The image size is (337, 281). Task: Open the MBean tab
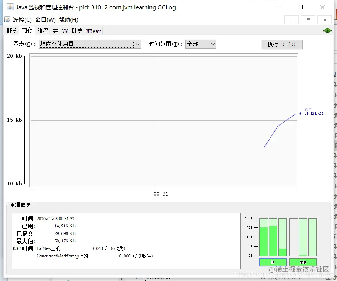click(94, 31)
